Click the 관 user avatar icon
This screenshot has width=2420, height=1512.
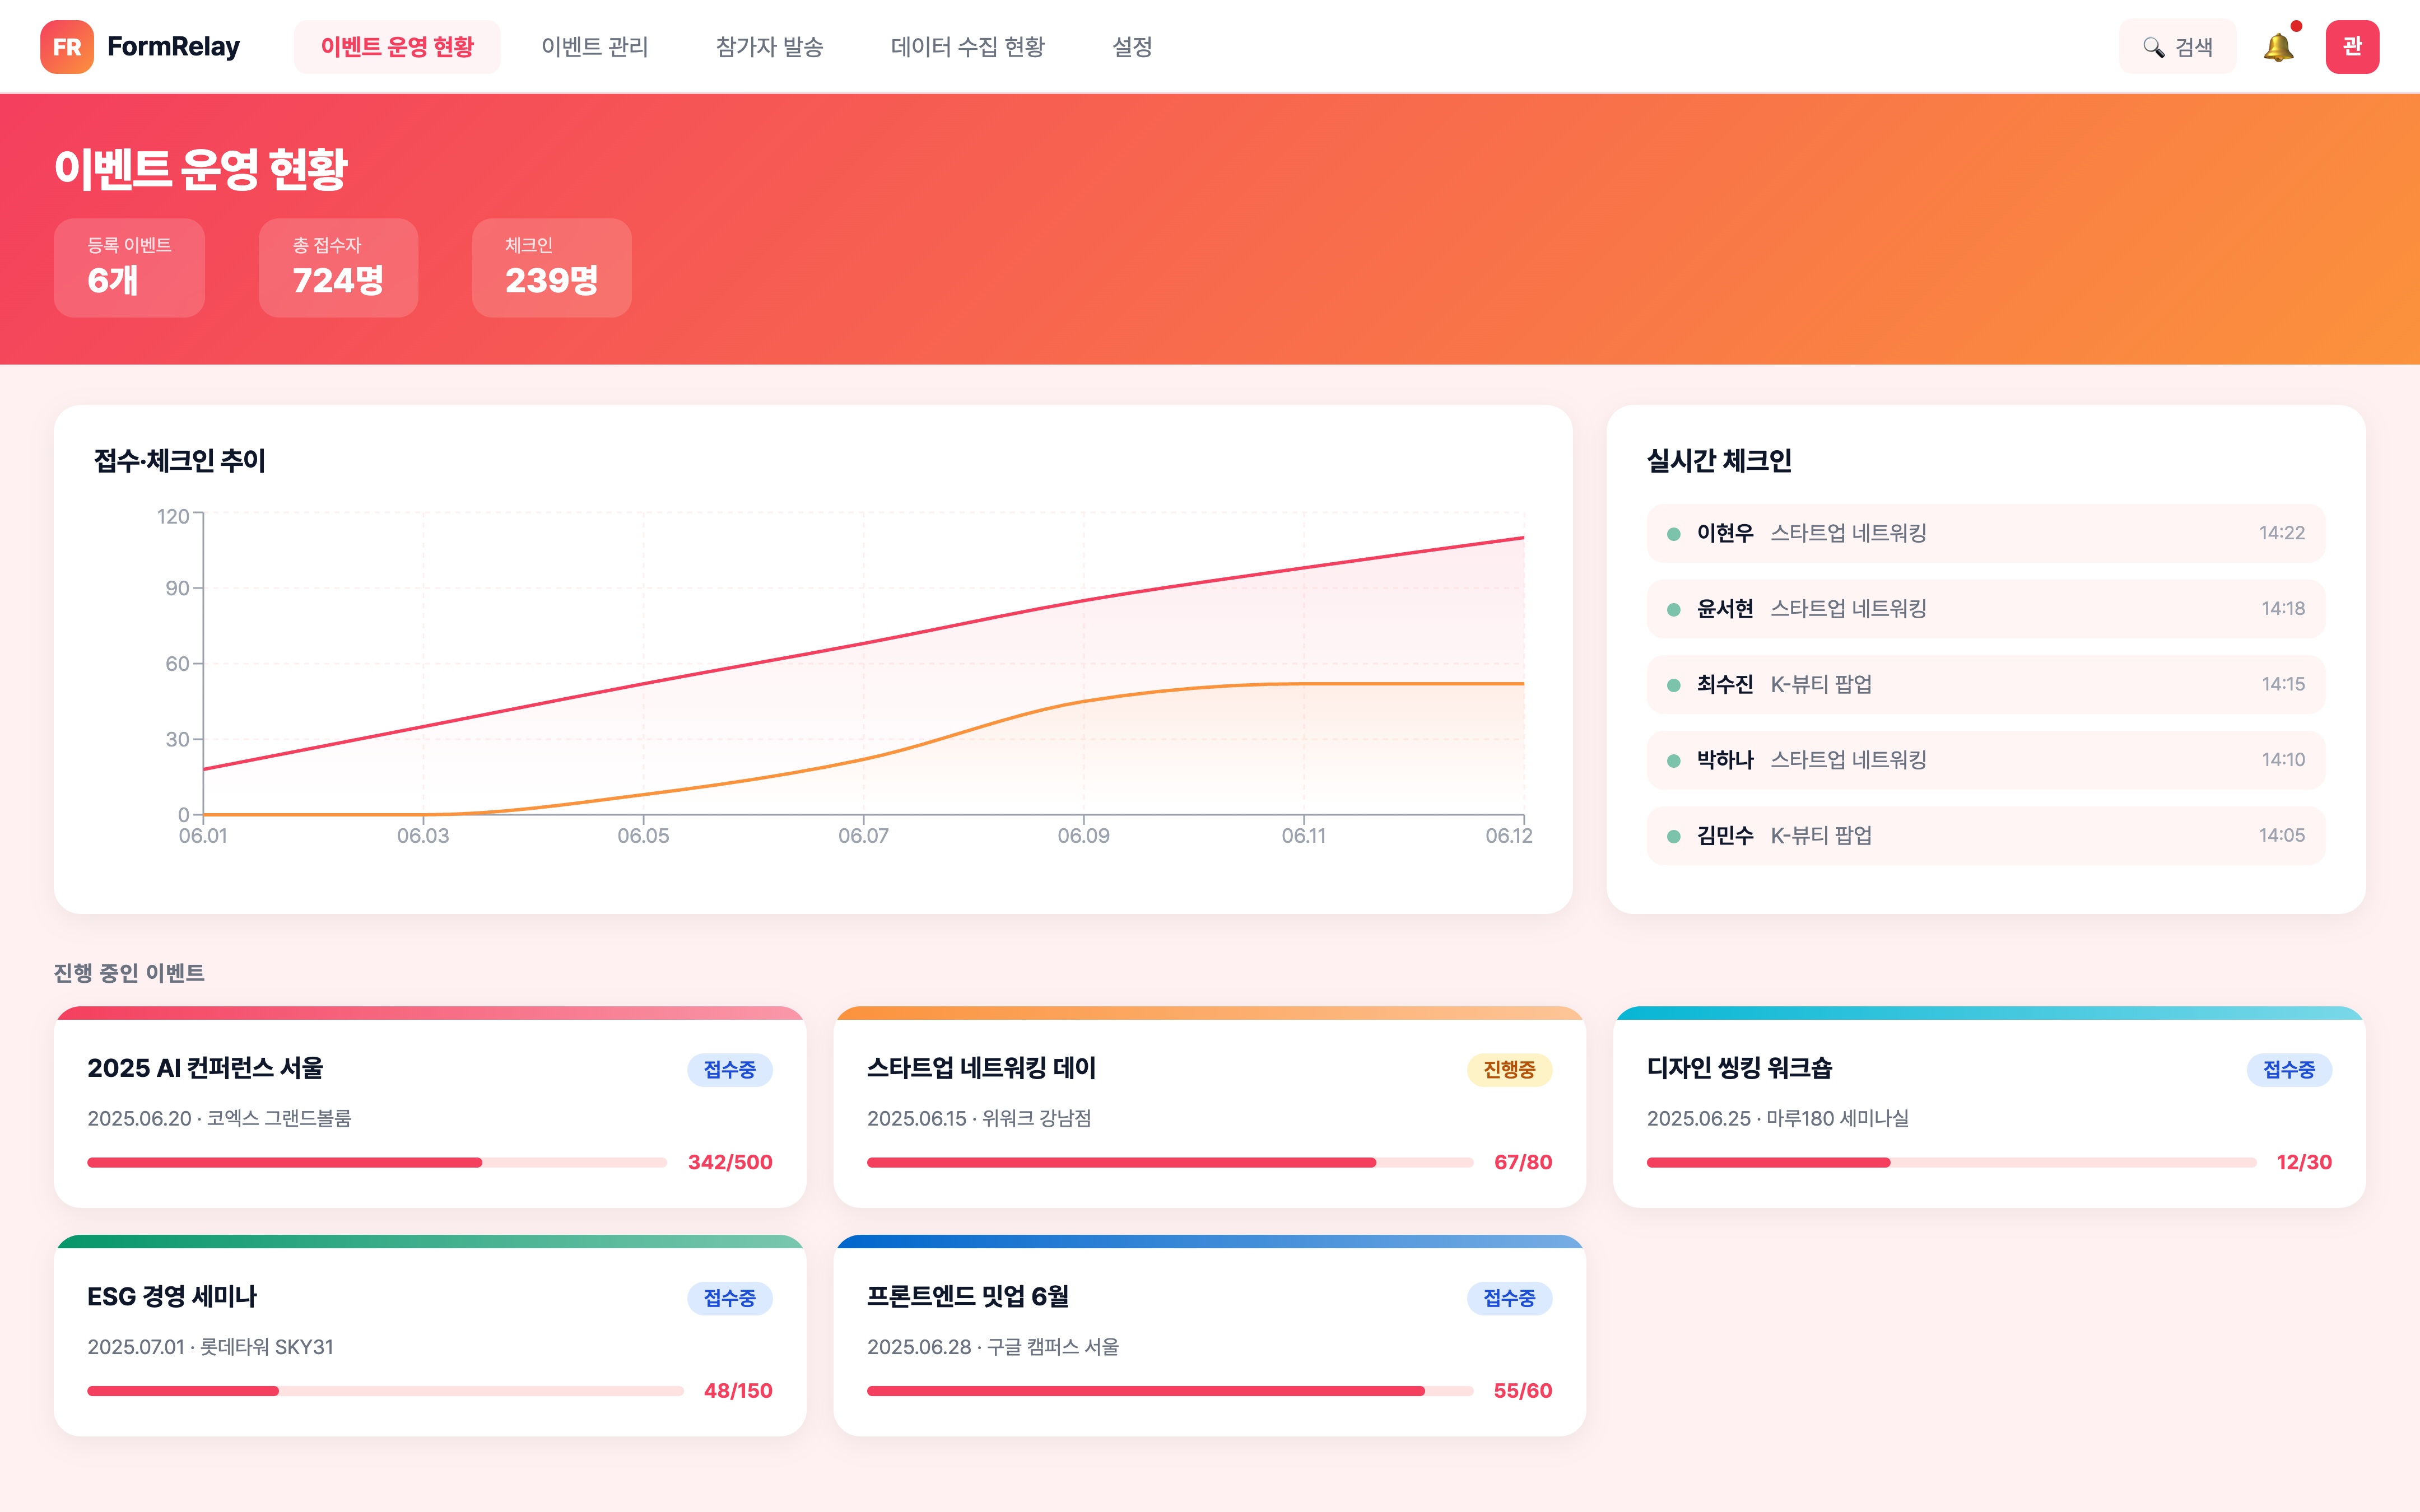pos(2351,47)
